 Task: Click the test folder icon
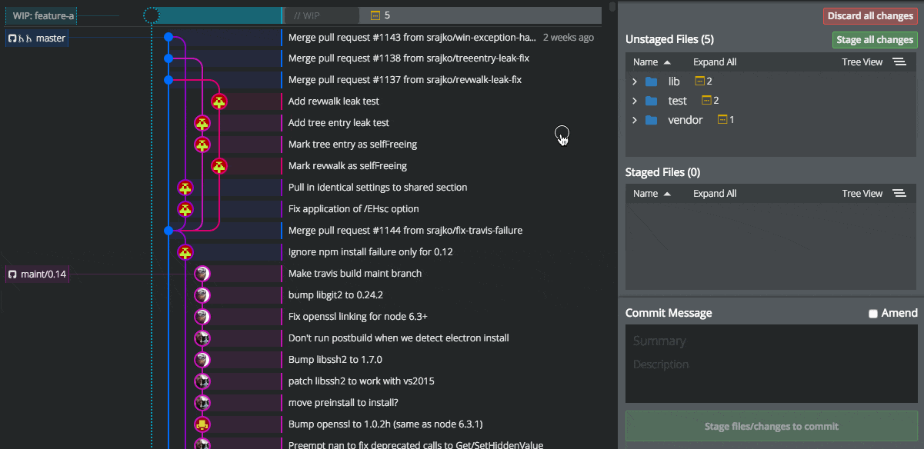[652, 101]
